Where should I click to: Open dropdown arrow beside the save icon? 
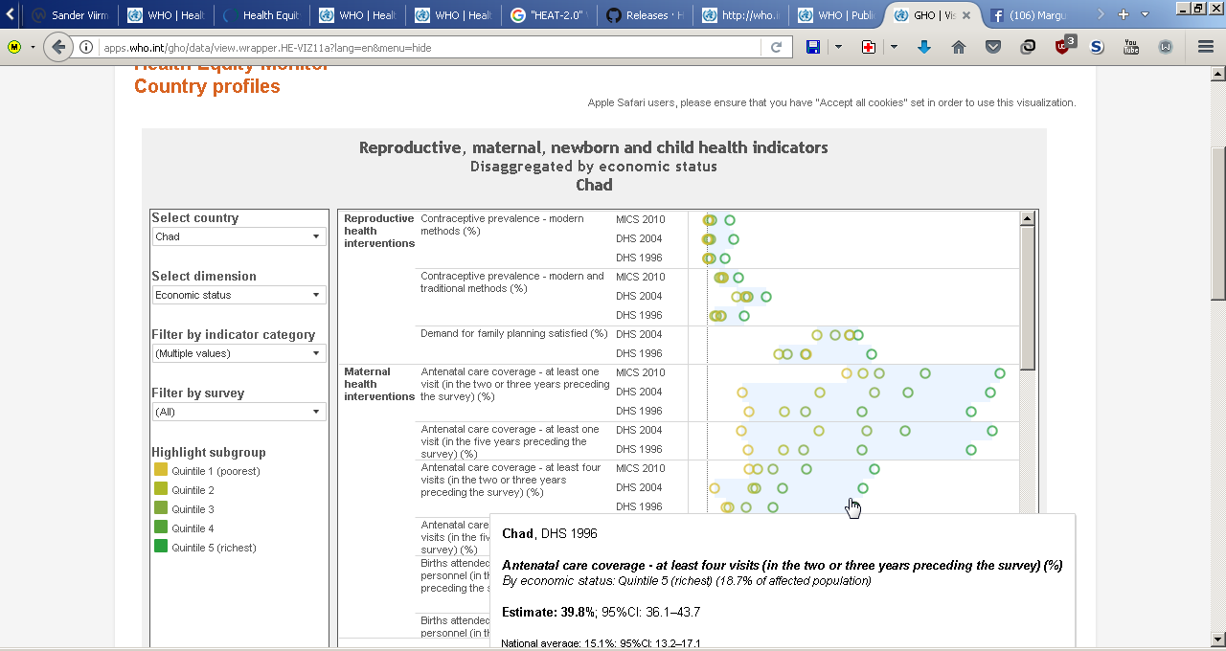838,47
